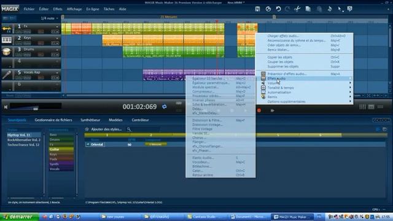This screenshot has height=221, width=393.
Task: Click the speaker mute icon
Action: 6,107
